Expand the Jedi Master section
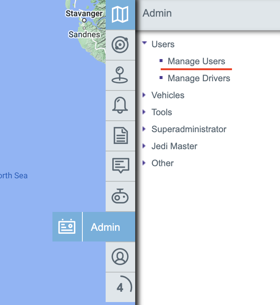This screenshot has height=305, width=280. click(144, 146)
